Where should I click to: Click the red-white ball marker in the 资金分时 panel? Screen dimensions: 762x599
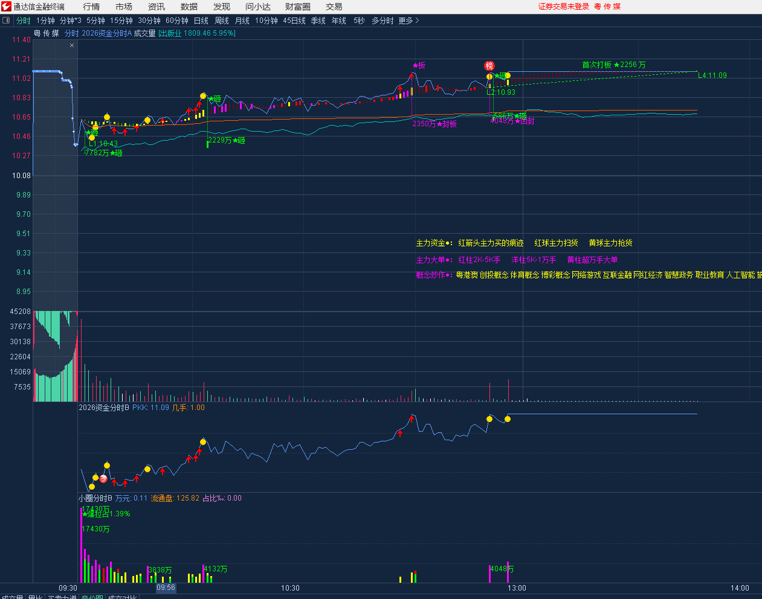point(103,479)
